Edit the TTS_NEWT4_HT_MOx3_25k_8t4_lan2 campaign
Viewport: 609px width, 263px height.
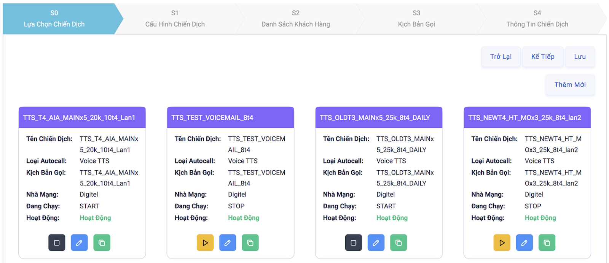(x=524, y=242)
